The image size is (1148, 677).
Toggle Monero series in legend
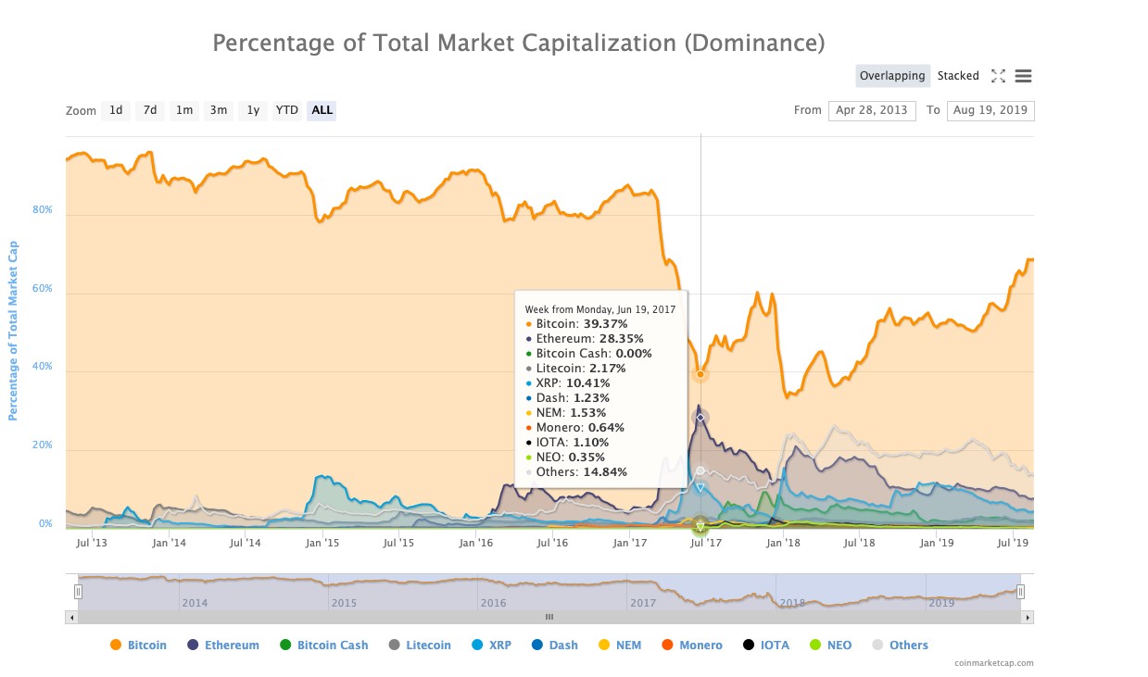pyautogui.click(x=692, y=646)
